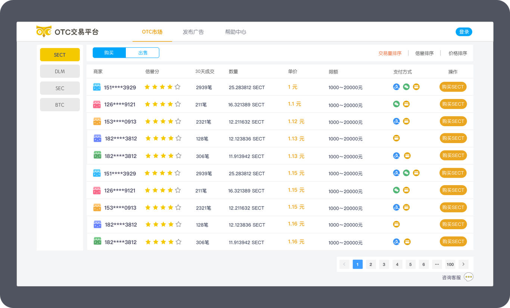
Task: Click the WeChat Pay icon in the 211笔 1.15 元 row
Action: pos(397,190)
